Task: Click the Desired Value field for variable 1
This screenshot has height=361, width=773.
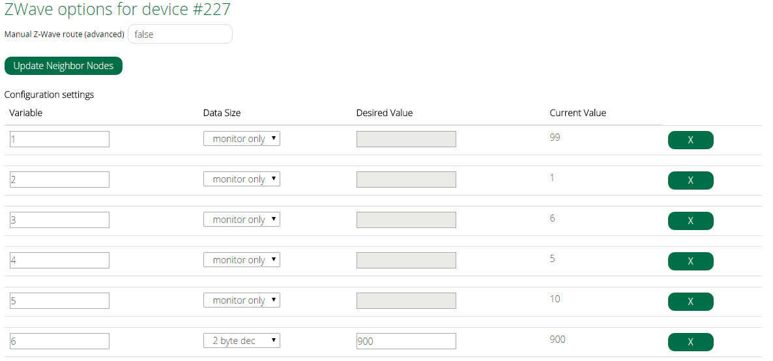Action: click(x=406, y=139)
